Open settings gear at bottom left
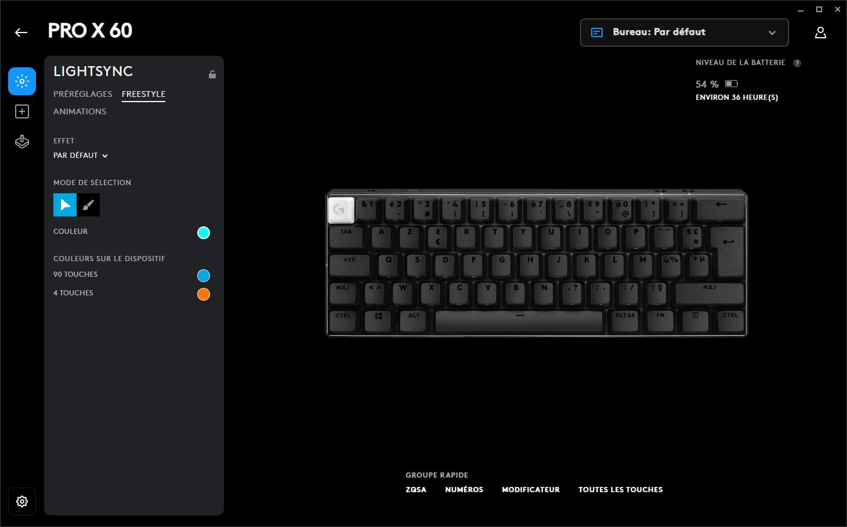The width and height of the screenshot is (847, 527). coord(22,501)
